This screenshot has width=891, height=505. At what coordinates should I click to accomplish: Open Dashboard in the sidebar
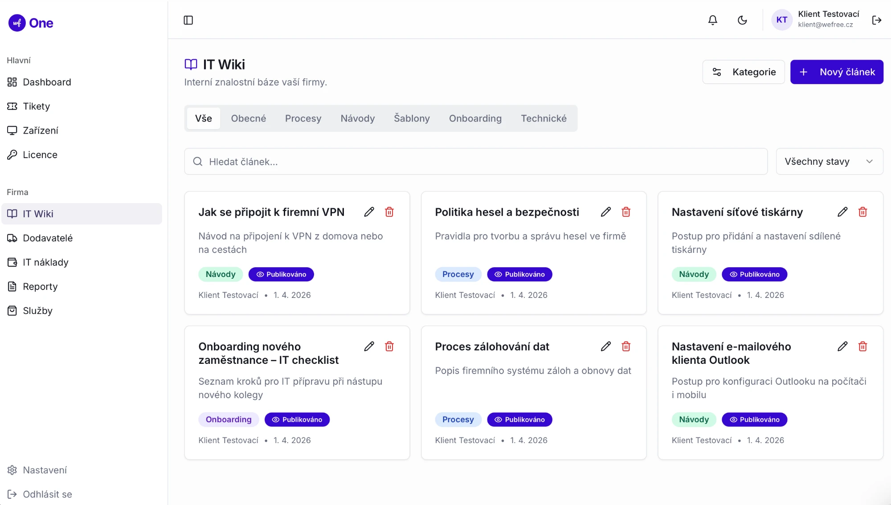click(x=82, y=82)
